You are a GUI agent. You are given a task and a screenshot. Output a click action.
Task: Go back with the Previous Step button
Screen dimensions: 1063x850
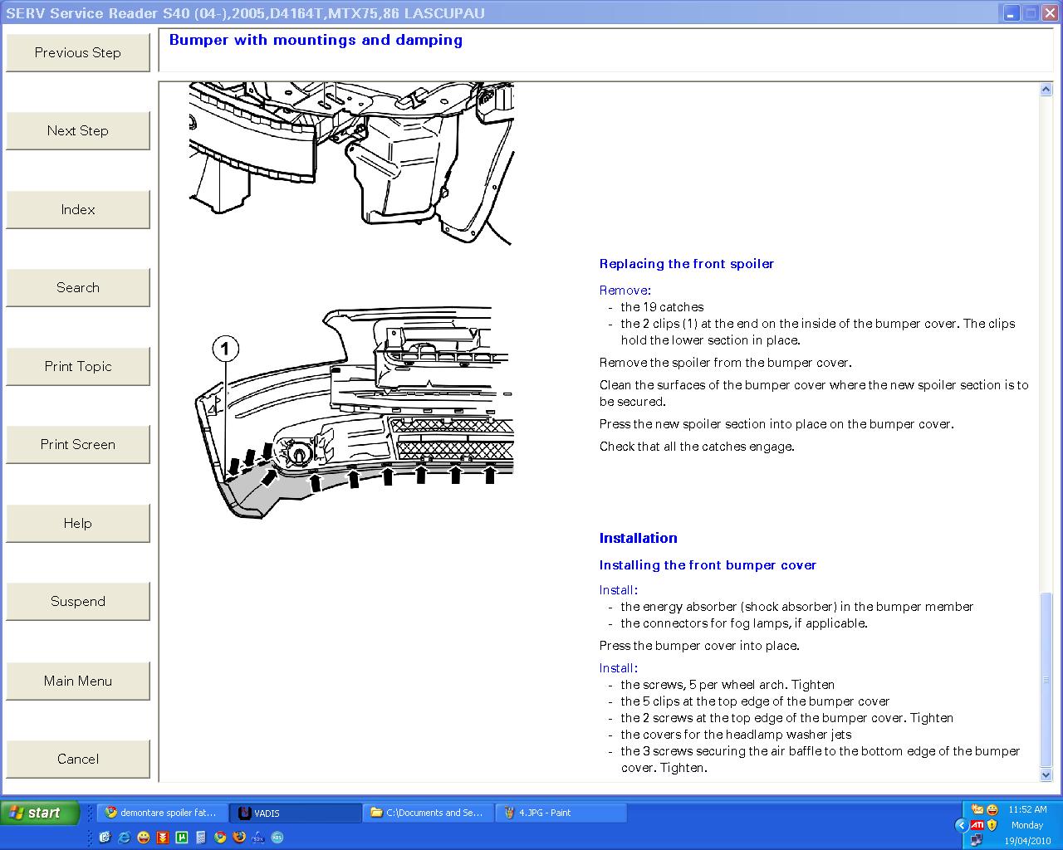tap(78, 52)
